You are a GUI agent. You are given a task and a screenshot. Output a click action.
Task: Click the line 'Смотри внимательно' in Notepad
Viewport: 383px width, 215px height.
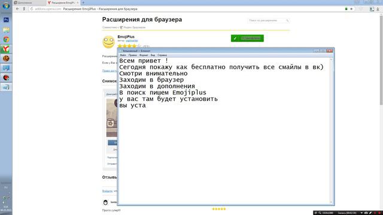[x=153, y=73]
